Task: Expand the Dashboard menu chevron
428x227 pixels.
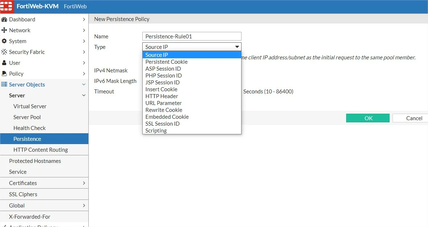Action: 84,20
